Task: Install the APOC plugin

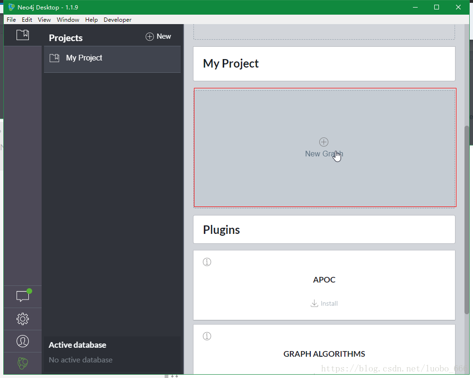Action: tap(324, 303)
